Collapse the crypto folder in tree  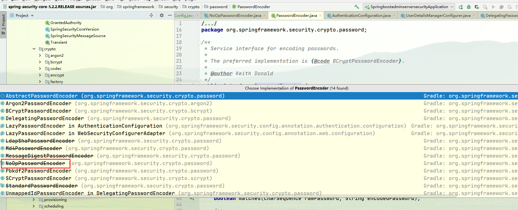[x=34, y=49]
